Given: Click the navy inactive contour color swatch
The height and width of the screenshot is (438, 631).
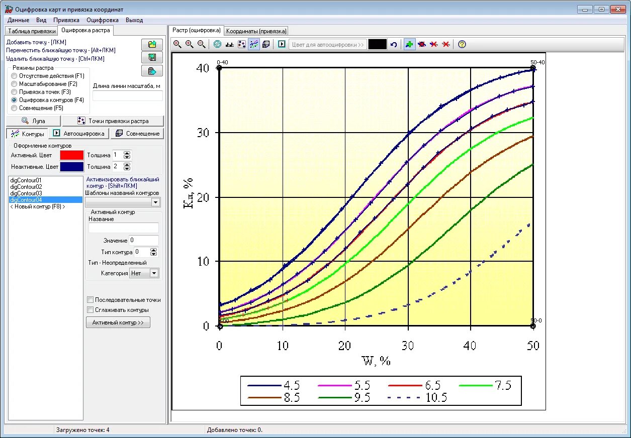Looking at the screenshot, I should click(72, 166).
